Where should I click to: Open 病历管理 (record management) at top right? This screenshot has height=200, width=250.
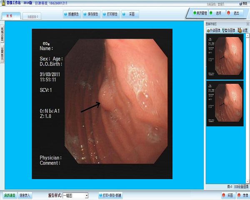coord(201,13)
